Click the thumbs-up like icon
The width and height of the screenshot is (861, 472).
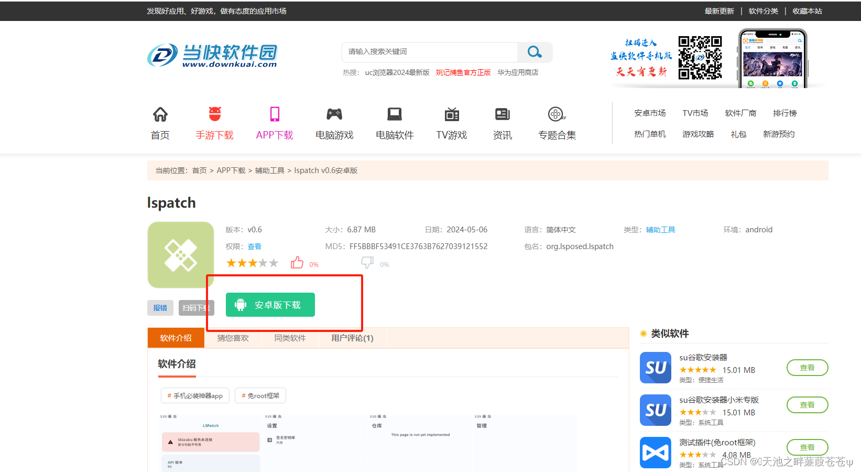[297, 263]
